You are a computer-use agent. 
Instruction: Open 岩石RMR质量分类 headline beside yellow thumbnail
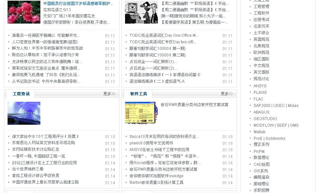click(x=195, y=105)
